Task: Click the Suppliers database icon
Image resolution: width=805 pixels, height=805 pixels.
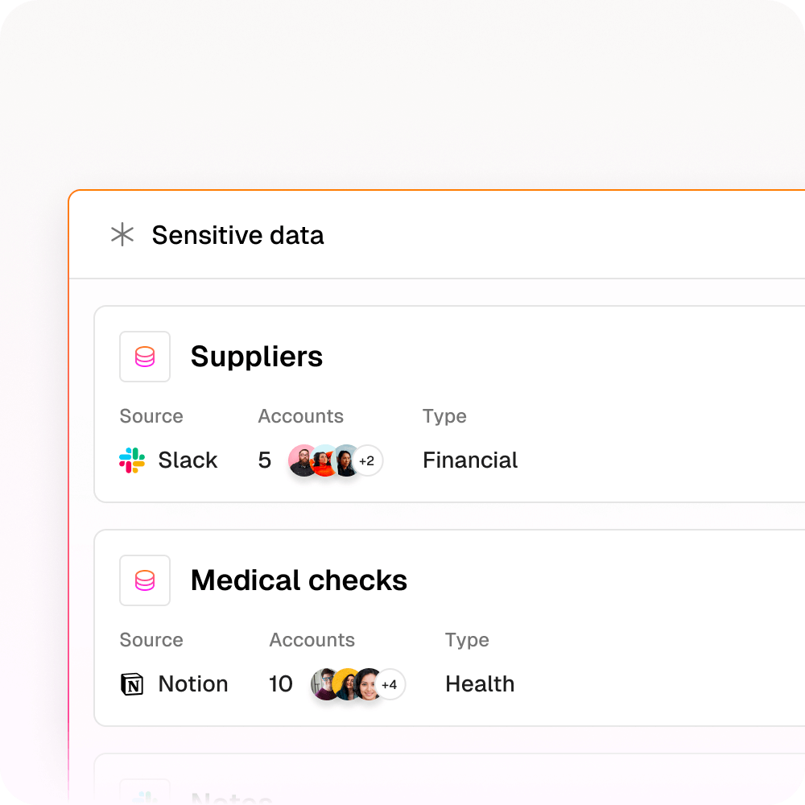Action: [145, 357]
